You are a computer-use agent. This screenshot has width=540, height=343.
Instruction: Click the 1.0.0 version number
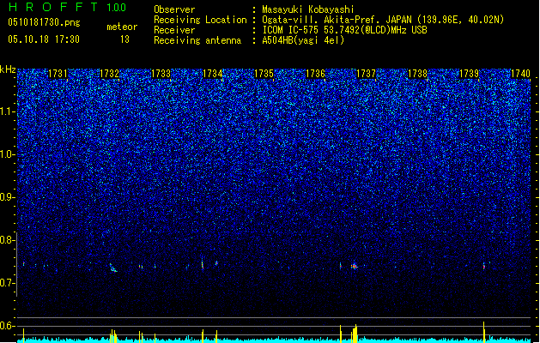(117, 8)
